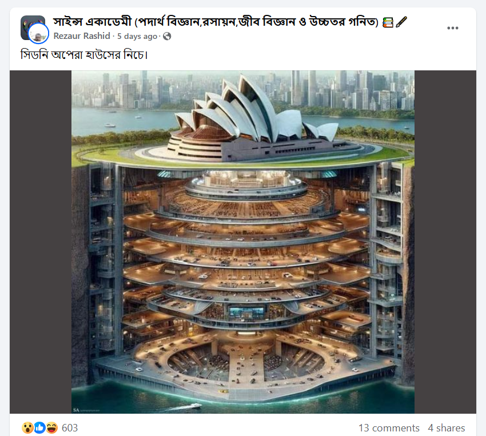The height and width of the screenshot is (436, 486).
Task: Click the dark margin right of photo
Action: point(445,242)
